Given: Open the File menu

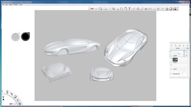Looking at the screenshot, I should coord(3,5).
